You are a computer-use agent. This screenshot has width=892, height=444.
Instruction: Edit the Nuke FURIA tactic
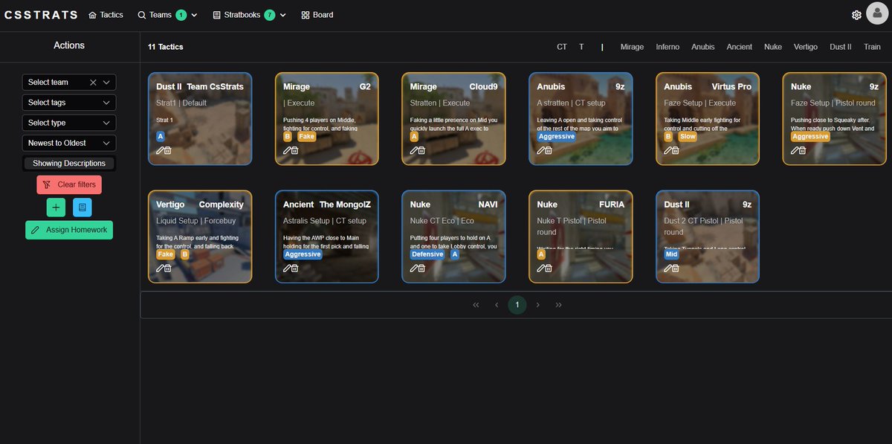[x=541, y=268]
